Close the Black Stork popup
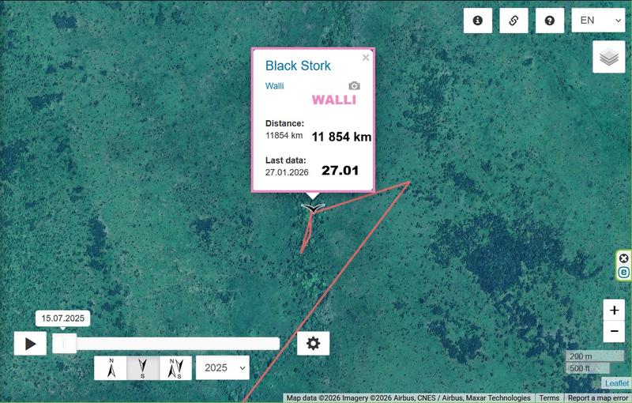This screenshot has height=403, width=632. 366,58
